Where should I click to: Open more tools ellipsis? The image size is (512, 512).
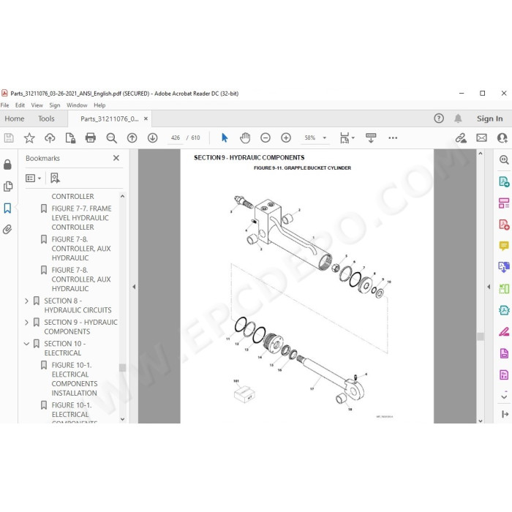click(x=393, y=138)
